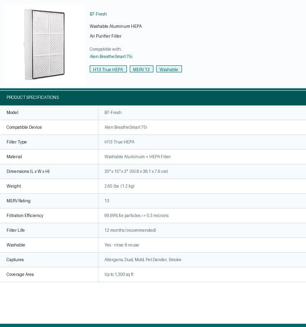Click the 'B7-Fresh' value in Model row
Viewport: 306px width, 327px height.
pos(113,113)
